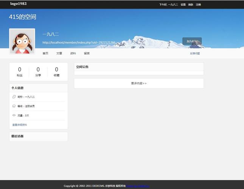The width and height of the screenshot is (244, 189).
Task: Click the member level icon beside 等级
Action: (x=14, y=106)
